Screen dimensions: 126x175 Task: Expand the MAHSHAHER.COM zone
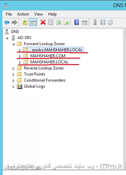pos(20,56)
